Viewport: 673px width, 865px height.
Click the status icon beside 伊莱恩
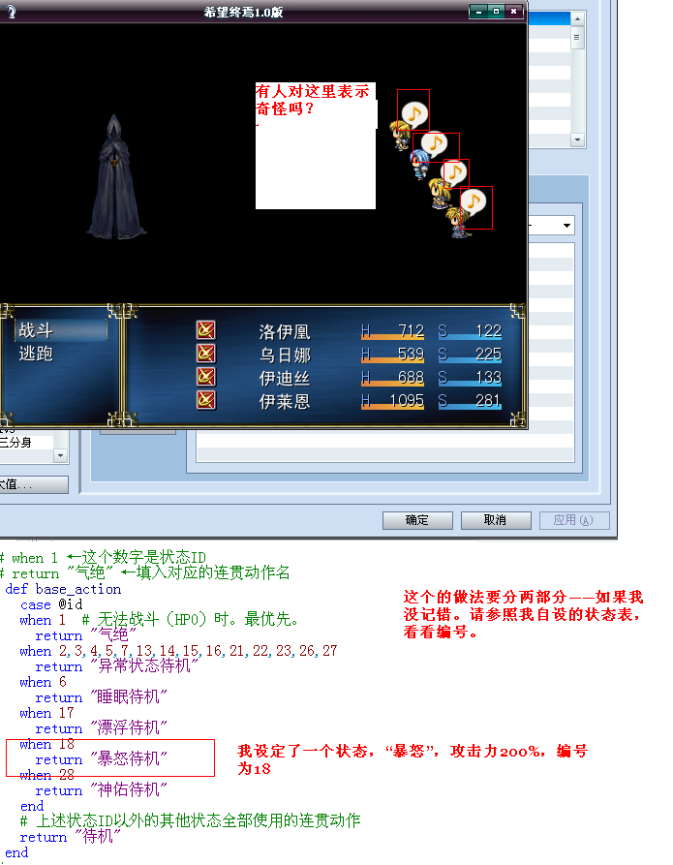pos(205,400)
